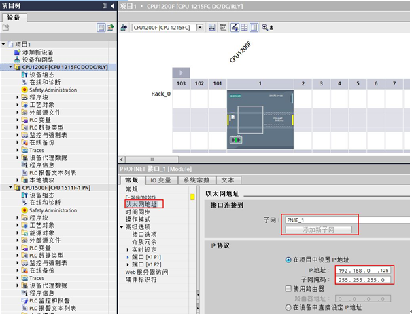Select Web 服务器访问 in properties navigation
This screenshot has height=316, width=412.
(x=147, y=272)
